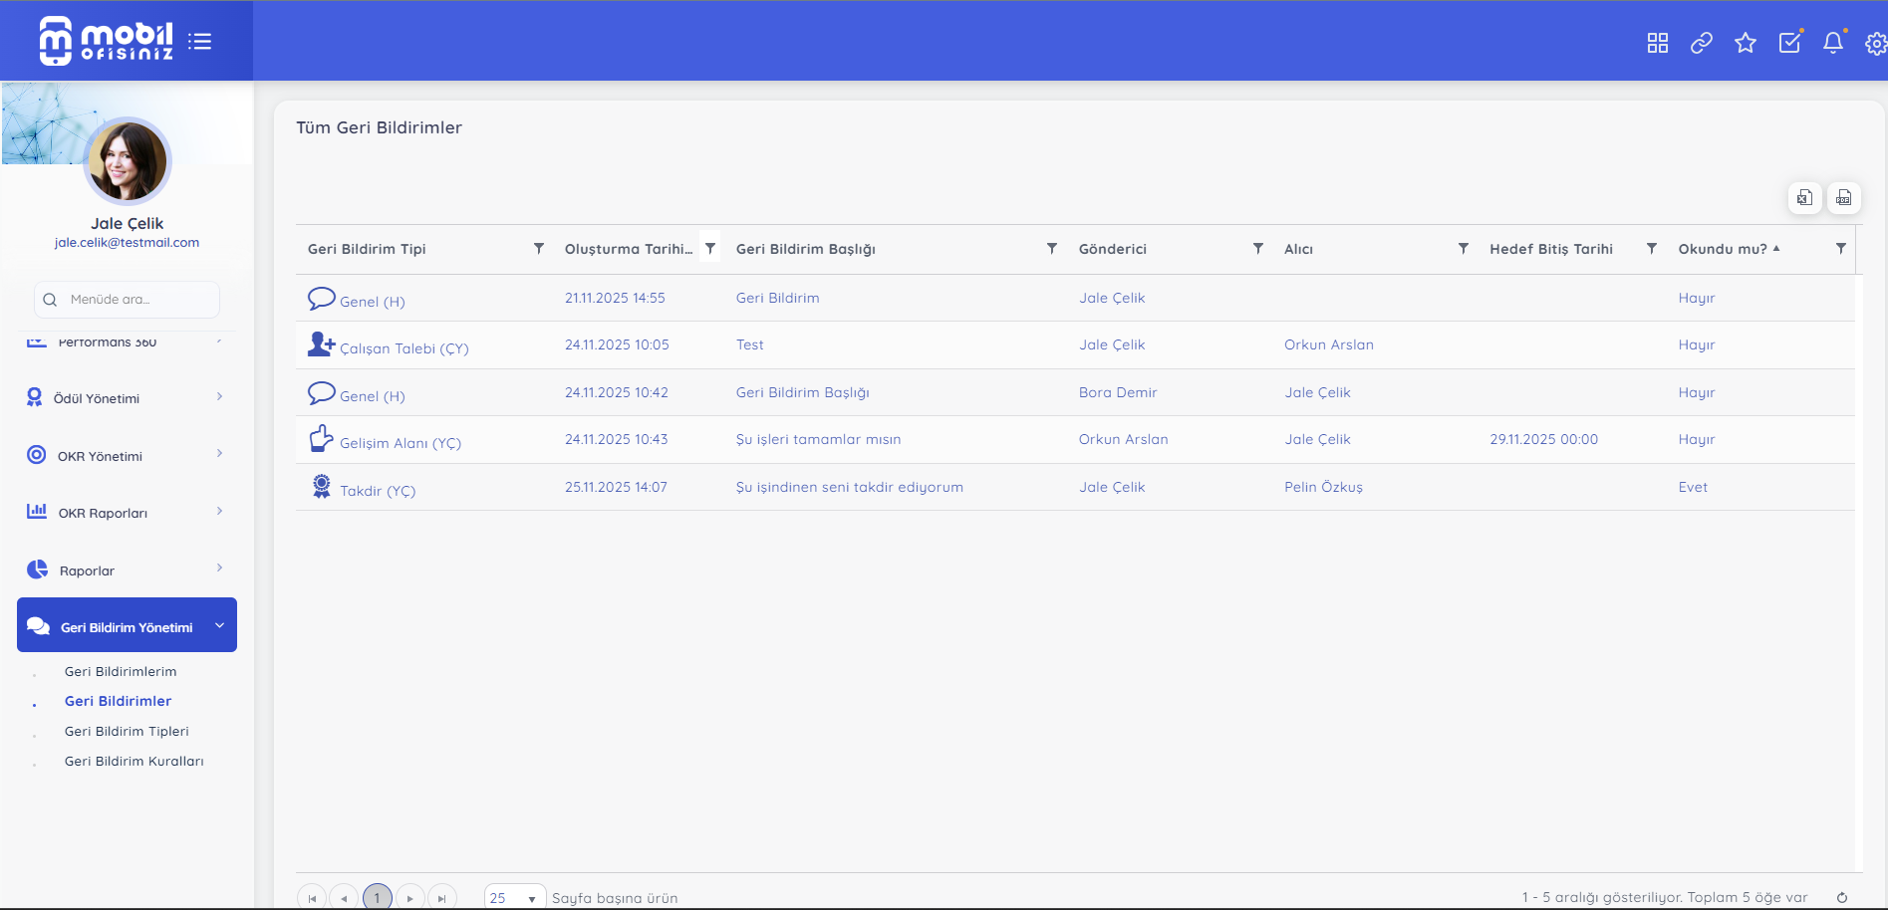This screenshot has width=1888, height=910.
Task: Click the link chain icon in header
Action: click(1701, 43)
